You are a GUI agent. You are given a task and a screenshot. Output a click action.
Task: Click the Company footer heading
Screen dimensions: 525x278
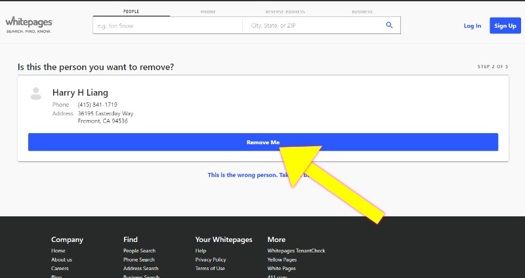[x=67, y=239]
